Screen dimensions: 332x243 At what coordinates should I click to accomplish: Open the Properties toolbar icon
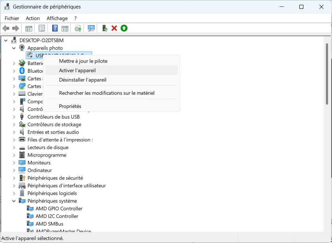[42, 28]
